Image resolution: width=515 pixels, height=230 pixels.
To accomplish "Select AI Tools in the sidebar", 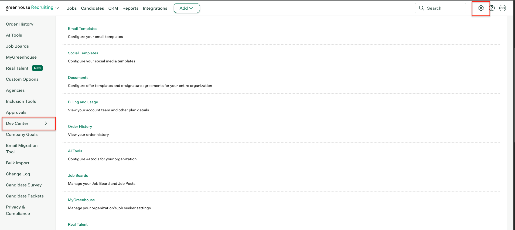I will [x=14, y=35].
